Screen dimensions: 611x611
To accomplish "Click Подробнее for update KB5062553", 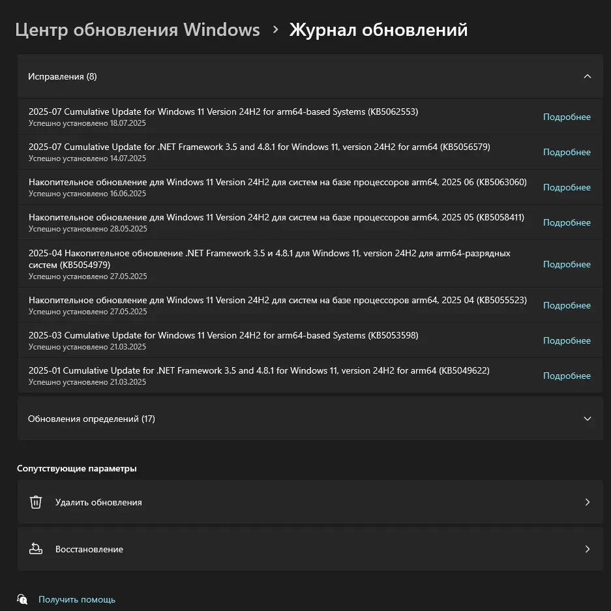I will [567, 117].
